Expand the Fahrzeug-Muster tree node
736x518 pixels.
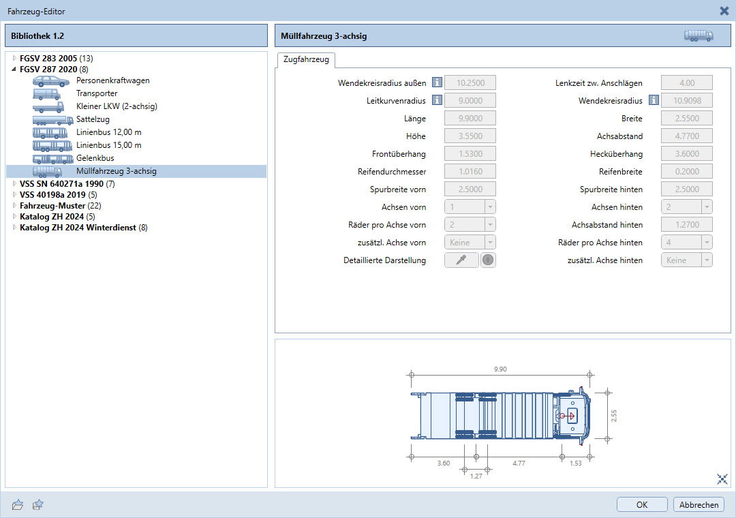(x=14, y=205)
